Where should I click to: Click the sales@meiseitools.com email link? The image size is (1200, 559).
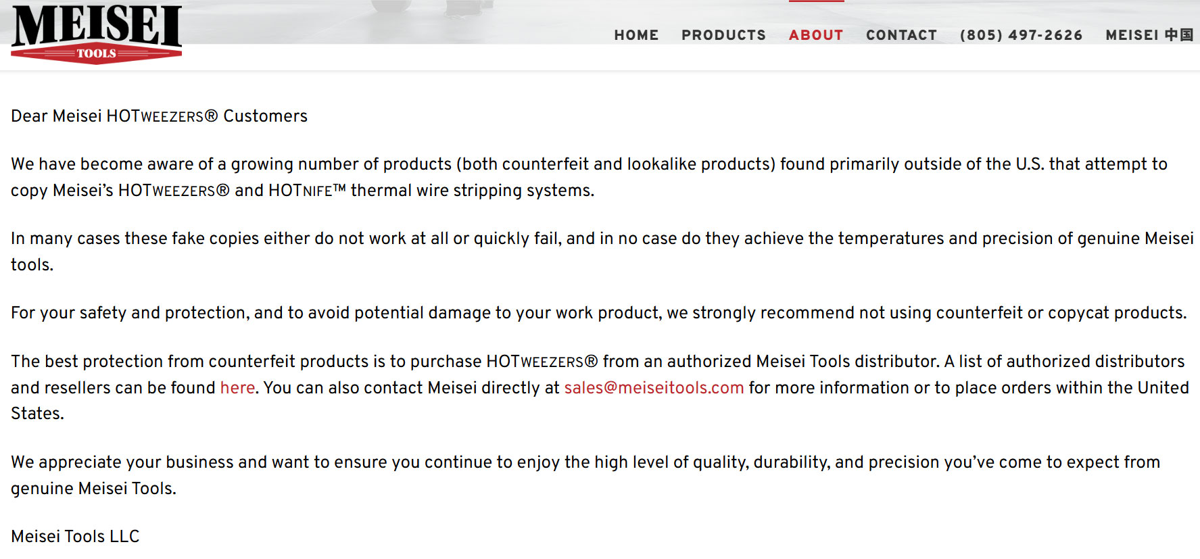tap(654, 388)
